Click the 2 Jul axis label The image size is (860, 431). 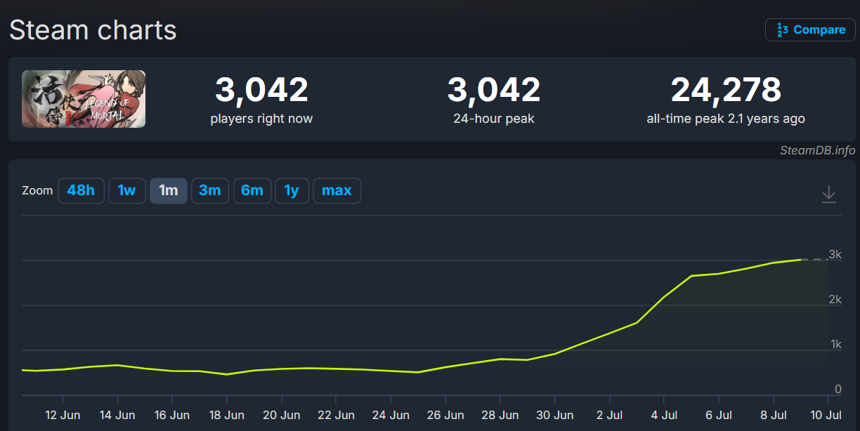609,415
